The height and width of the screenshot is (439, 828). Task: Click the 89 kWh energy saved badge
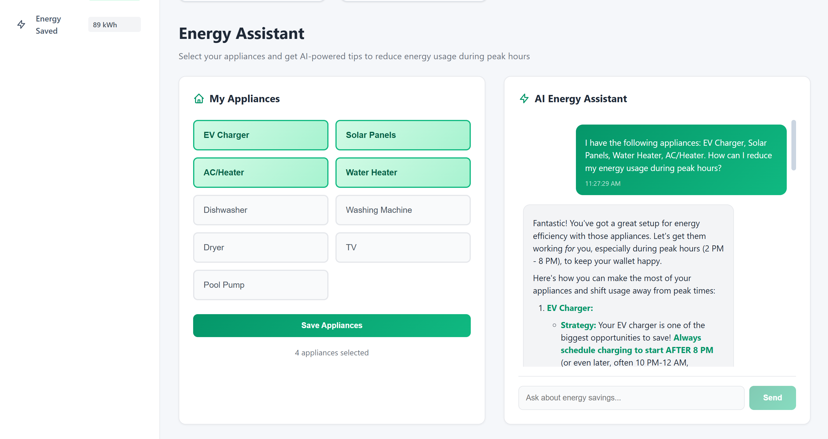click(x=114, y=25)
